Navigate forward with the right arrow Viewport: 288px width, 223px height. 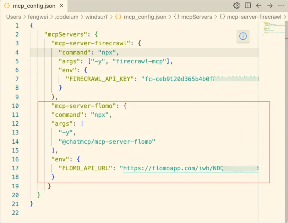coord(270,6)
